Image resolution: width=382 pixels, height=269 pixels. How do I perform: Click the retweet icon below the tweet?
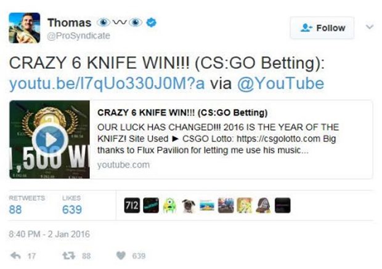[x=68, y=255]
